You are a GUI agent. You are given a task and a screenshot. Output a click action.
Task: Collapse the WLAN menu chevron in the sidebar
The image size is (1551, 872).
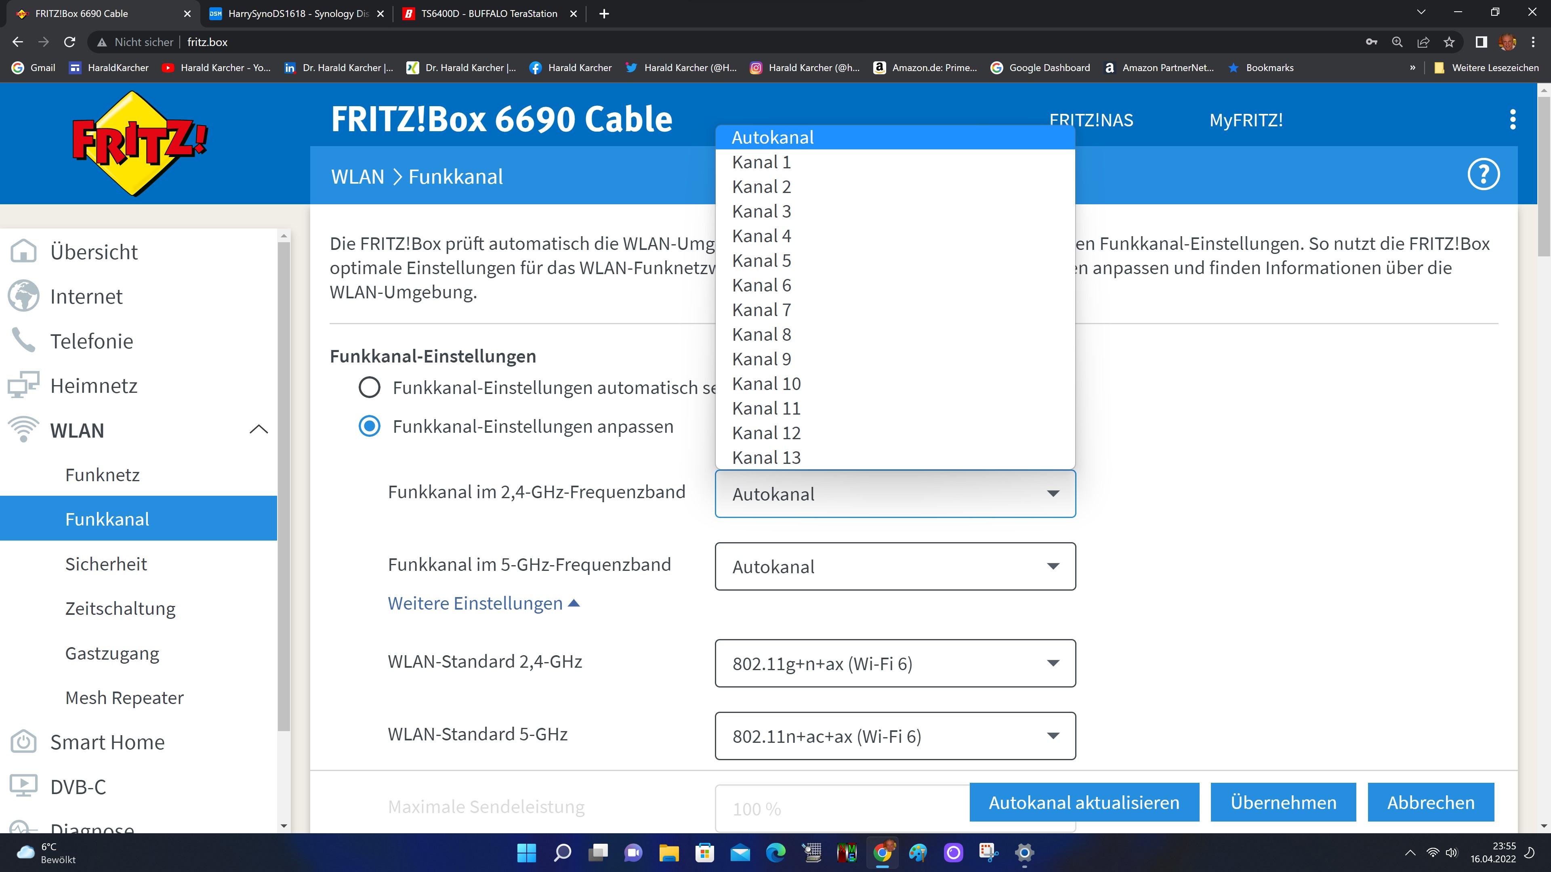click(x=258, y=430)
